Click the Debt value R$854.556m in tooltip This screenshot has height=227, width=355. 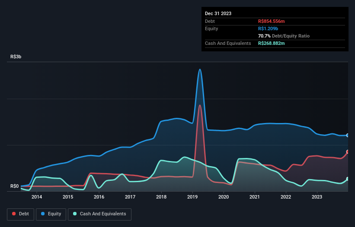(272, 21)
